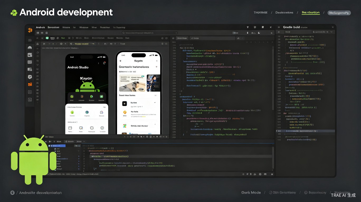Click the house-shaped sidebar icon
Image resolution: width=361 pixels, height=202 pixels.
(30, 48)
